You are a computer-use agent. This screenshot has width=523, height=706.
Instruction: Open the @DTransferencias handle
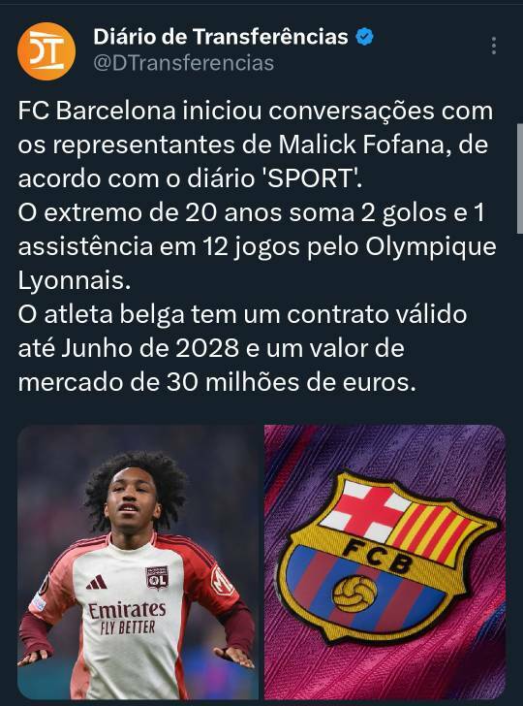click(x=183, y=63)
